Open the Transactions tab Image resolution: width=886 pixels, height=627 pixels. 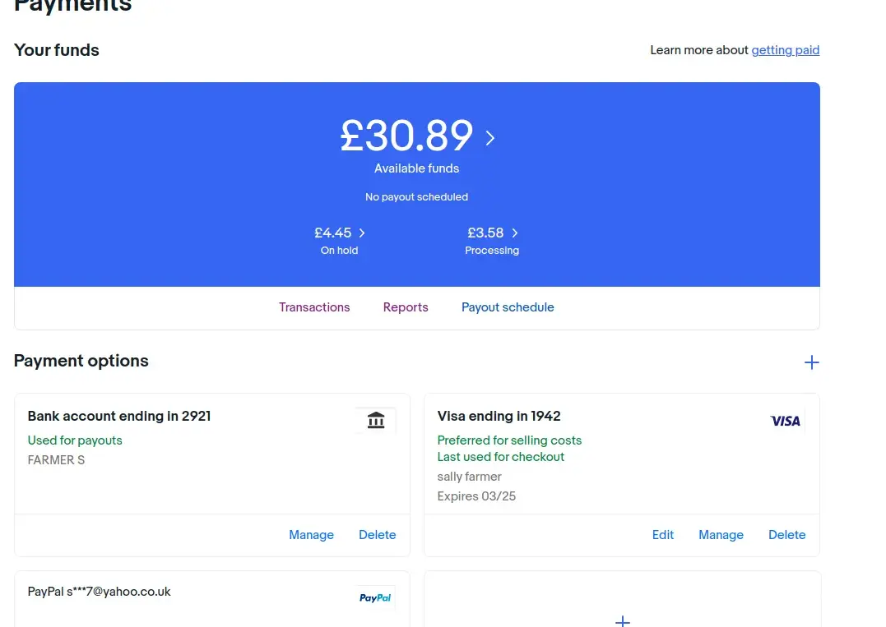pyautogui.click(x=314, y=307)
